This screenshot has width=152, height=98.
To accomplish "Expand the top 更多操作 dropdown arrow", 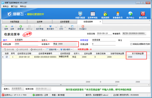I will pyautogui.click(x=56, y=27).
